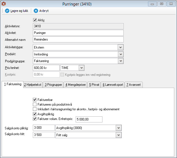Select the 1 Fakturering tab
The image size is (177, 158).
tap(13, 84)
